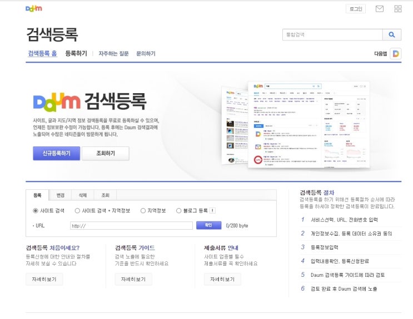The image size is (413, 319).
Task: Click the 로그인 login button
Action: point(356,9)
